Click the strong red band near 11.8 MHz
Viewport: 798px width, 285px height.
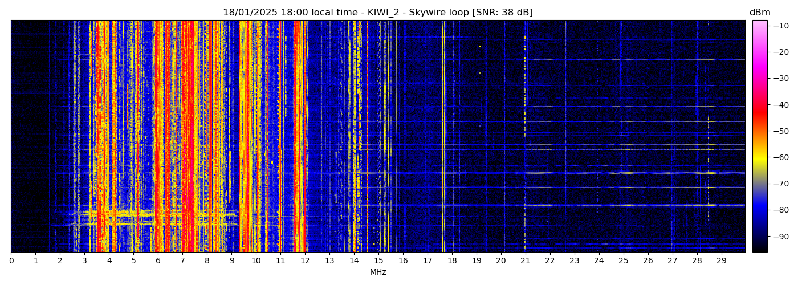coord(299,137)
